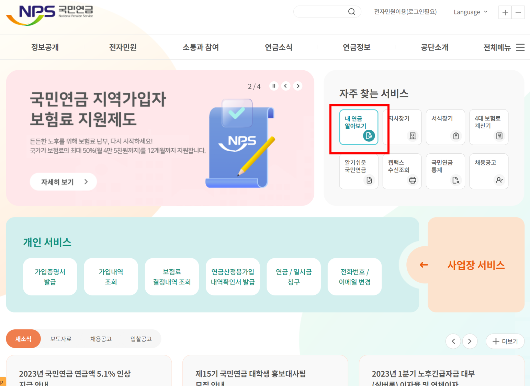This screenshot has width=530, height=386.
Task: Click 전화번호 / 이메일 변경 button
Action: (354, 277)
